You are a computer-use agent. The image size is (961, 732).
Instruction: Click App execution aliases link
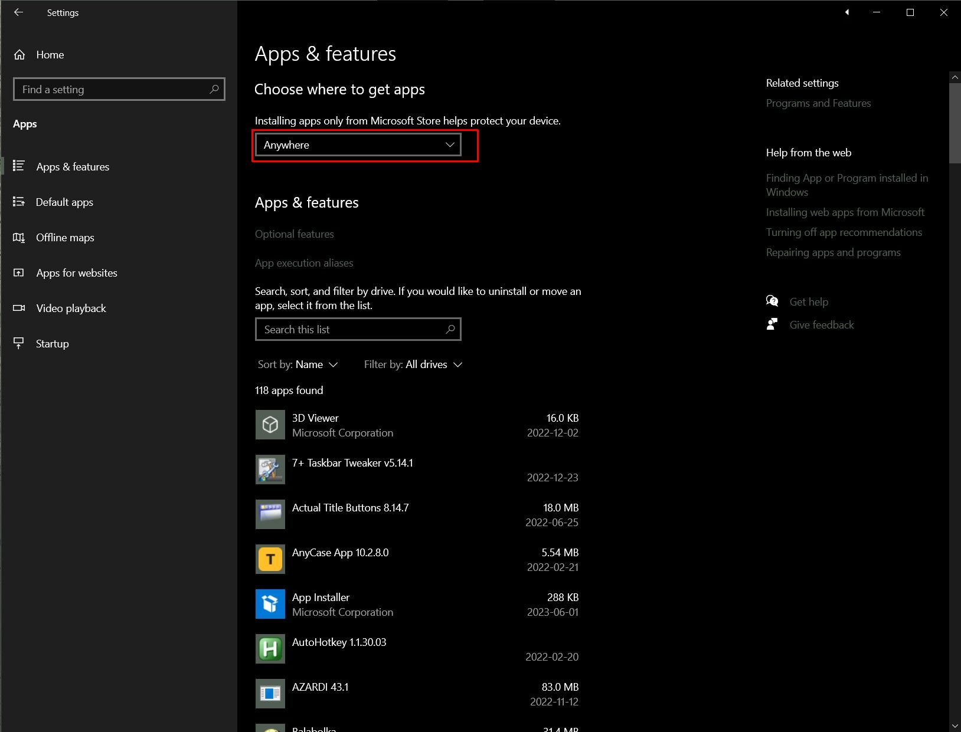[304, 263]
